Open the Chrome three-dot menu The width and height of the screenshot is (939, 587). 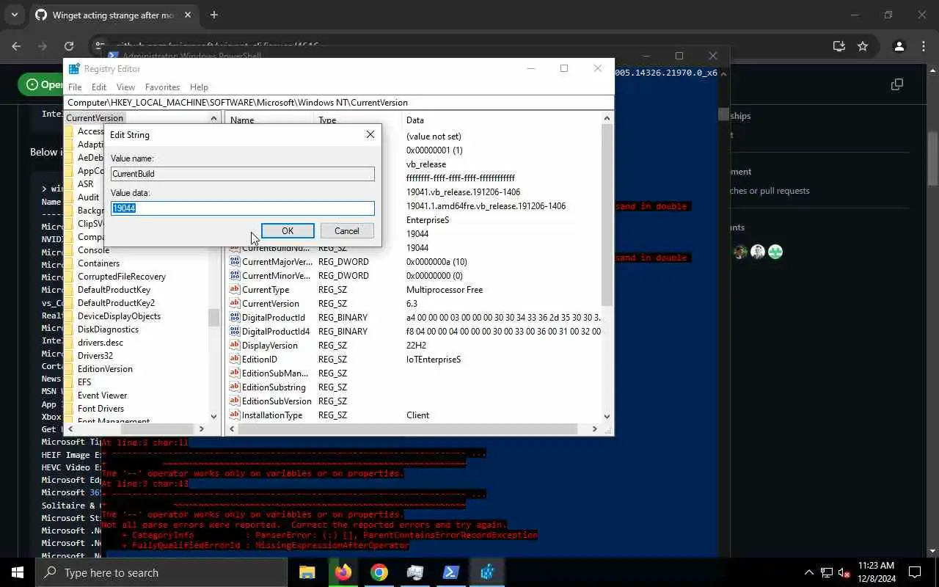click(925, 46)
